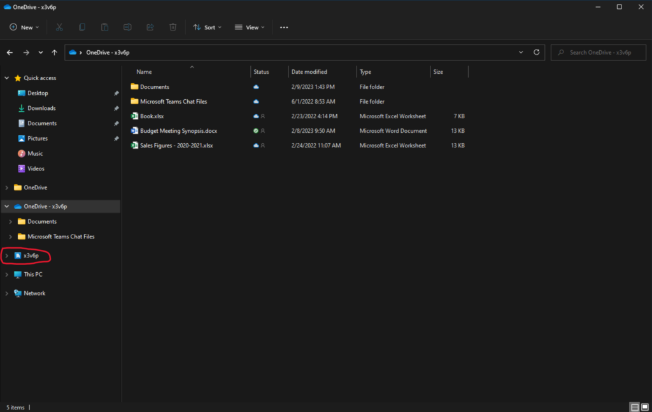Viewport: 652px width, 412px height.
Task: Click '5 items' in the status bar
Action: 15,408
